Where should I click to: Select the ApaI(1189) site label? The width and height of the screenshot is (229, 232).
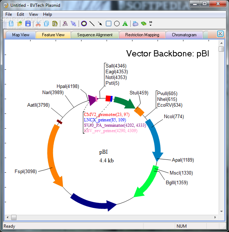[183, 160]
